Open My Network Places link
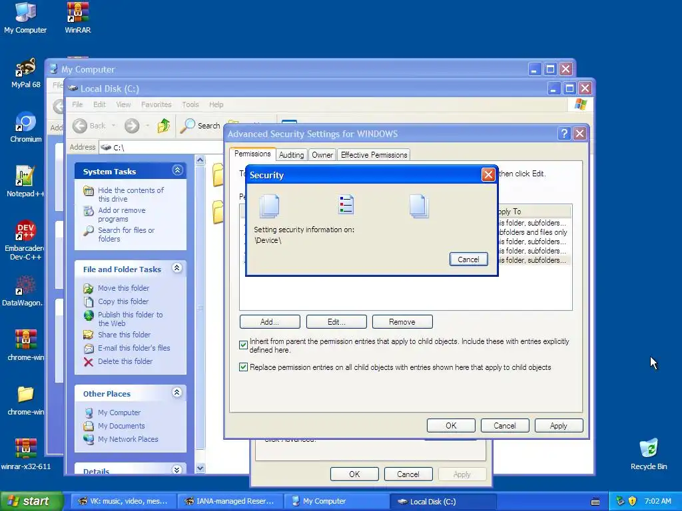This screenshot has width=682, height=511. point(128,439)
